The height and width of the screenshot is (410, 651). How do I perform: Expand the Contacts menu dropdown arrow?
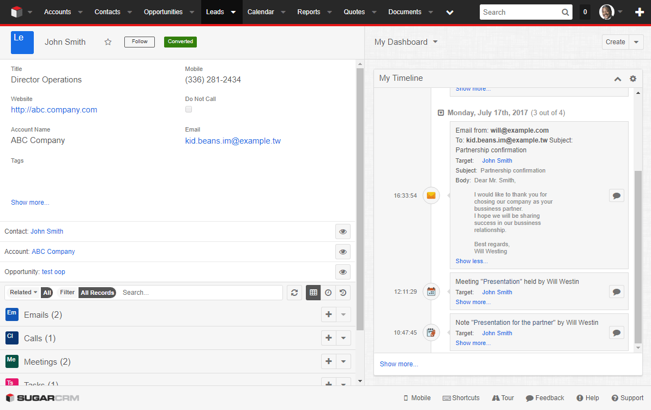130,12
